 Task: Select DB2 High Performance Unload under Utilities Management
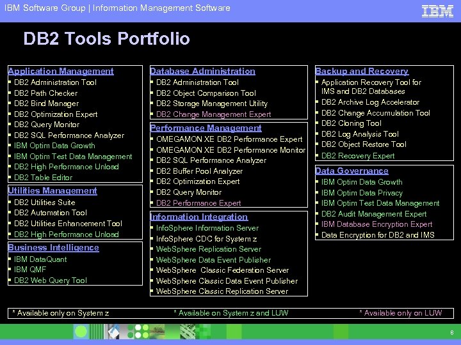(67, 234)
